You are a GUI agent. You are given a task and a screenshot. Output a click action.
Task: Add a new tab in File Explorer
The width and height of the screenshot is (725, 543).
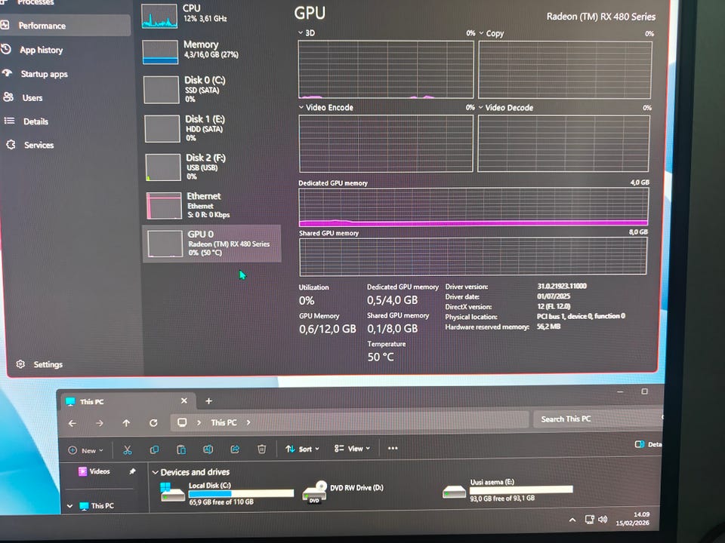click(x=208, y=400)
